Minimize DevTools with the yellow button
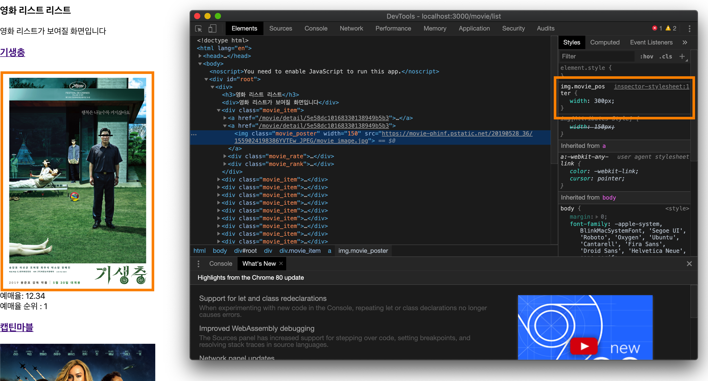Image resolution: width=708 pixels, height=381 pixels. coord(208,16)
